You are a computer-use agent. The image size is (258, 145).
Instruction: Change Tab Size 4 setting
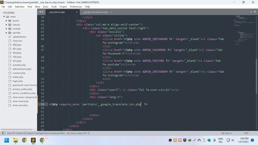[226, 133]
